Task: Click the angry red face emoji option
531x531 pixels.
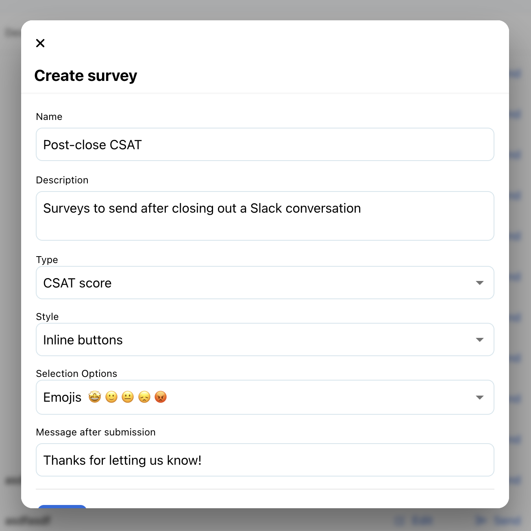Action: pyautogui.click(x=161, y=397)
